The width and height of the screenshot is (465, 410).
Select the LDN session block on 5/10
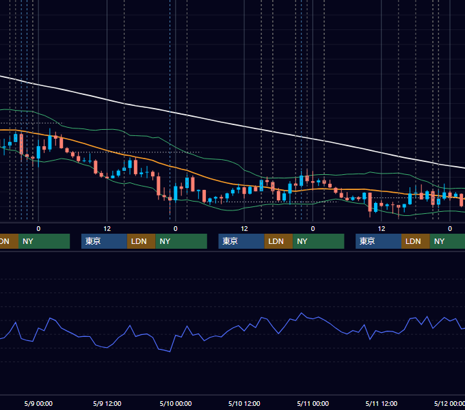tap(278, 241)
